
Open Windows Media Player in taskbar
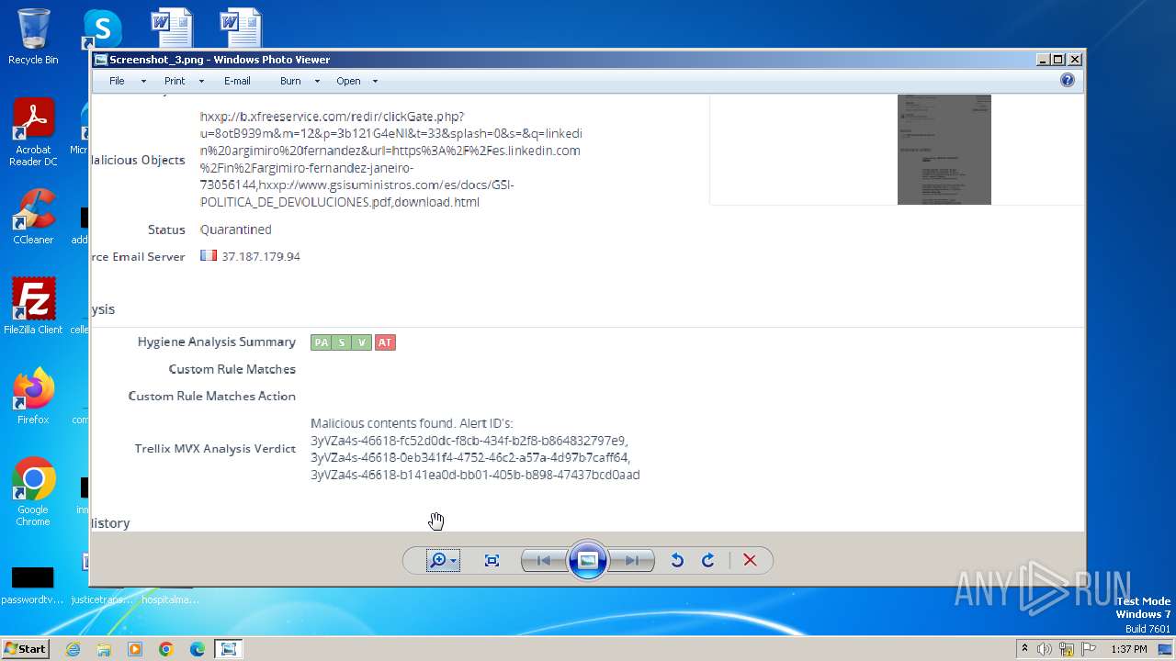135,649
